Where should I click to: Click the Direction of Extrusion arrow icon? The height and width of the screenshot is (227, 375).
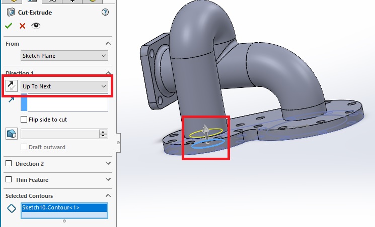pos(11,99)
